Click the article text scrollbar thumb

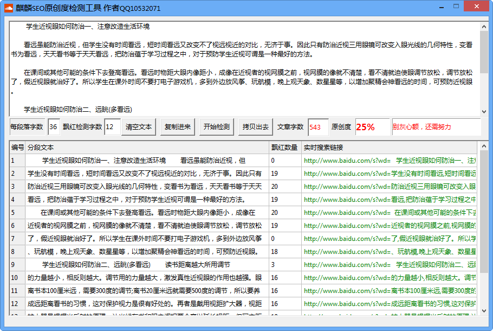(484, 52)
